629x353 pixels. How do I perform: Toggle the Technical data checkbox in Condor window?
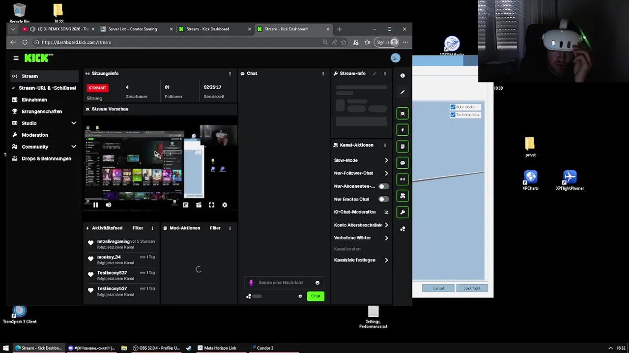[x=453, y=115]
